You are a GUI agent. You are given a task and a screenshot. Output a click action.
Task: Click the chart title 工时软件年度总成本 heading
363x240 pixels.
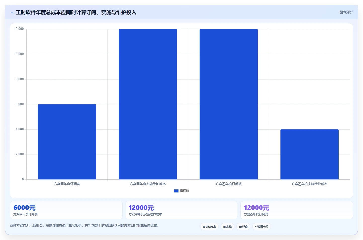[76, 13]
